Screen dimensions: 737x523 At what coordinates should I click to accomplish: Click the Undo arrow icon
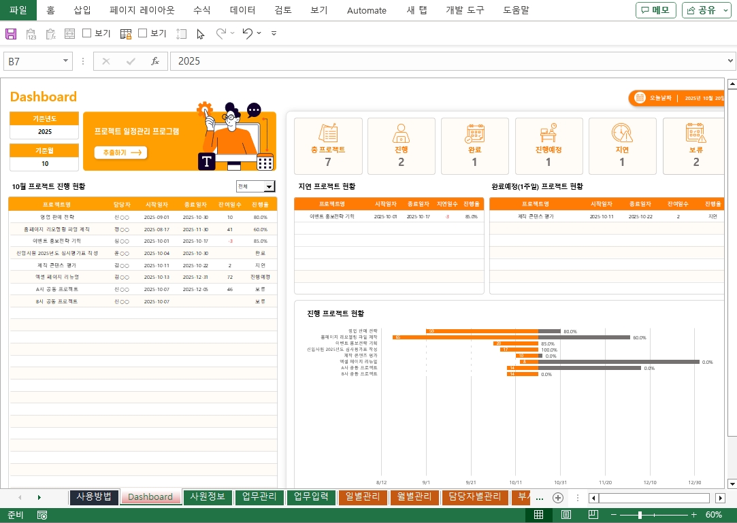tap(248, 33)
